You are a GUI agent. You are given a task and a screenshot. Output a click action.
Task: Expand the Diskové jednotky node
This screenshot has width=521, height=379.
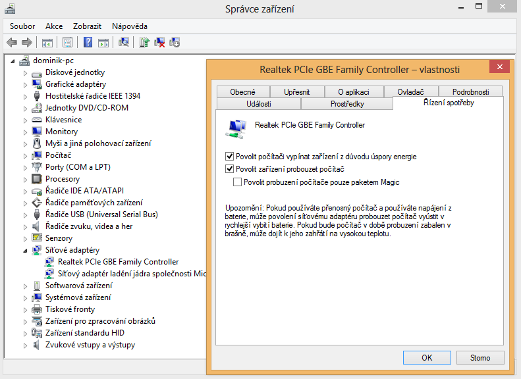click(x=25, y=73)
